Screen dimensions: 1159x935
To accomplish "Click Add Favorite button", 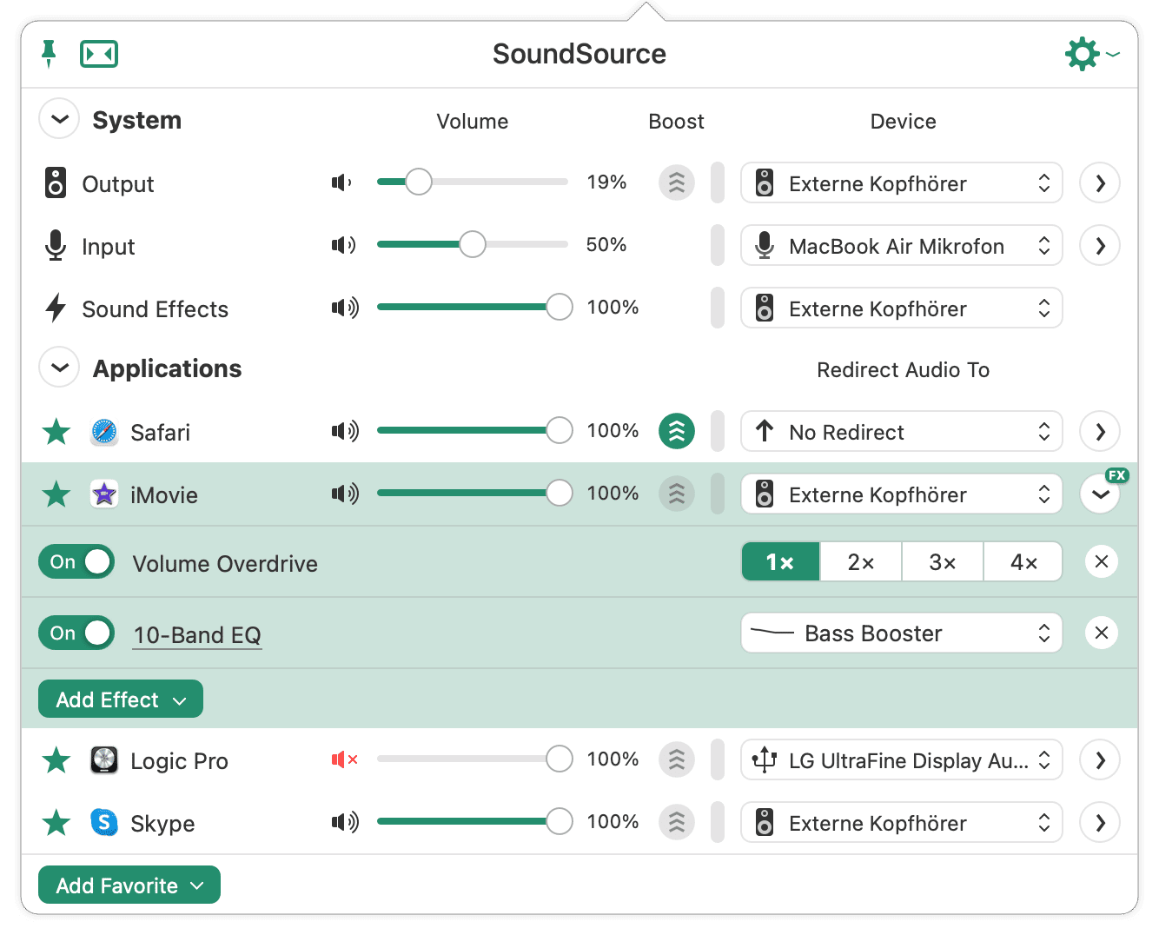I will (x=129, y=885).
